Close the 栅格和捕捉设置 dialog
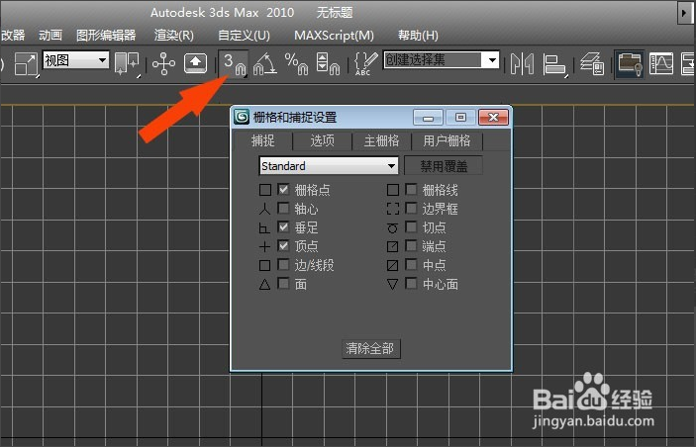The image size is (696, 447). click(x=493, y=117)
